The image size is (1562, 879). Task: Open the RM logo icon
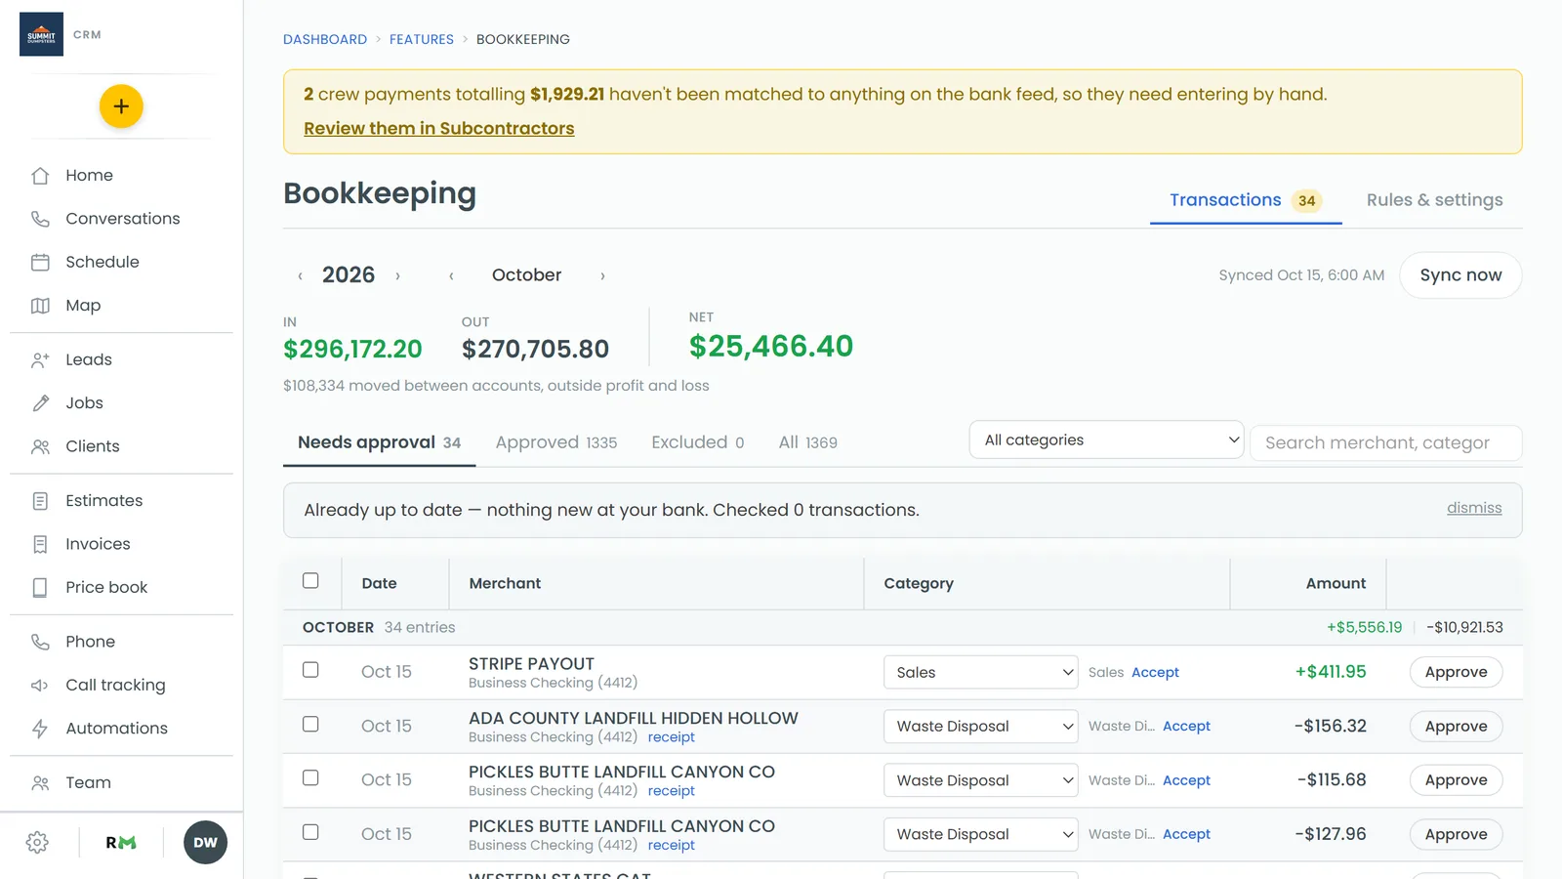point(121,843)
